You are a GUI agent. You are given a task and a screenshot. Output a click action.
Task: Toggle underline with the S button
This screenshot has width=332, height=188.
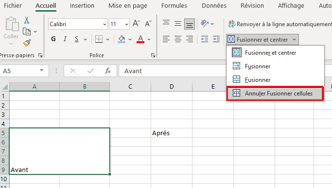tap(77, 39)
